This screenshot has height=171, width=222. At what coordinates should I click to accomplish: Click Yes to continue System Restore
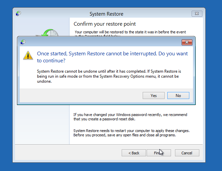tap(153, 96)
